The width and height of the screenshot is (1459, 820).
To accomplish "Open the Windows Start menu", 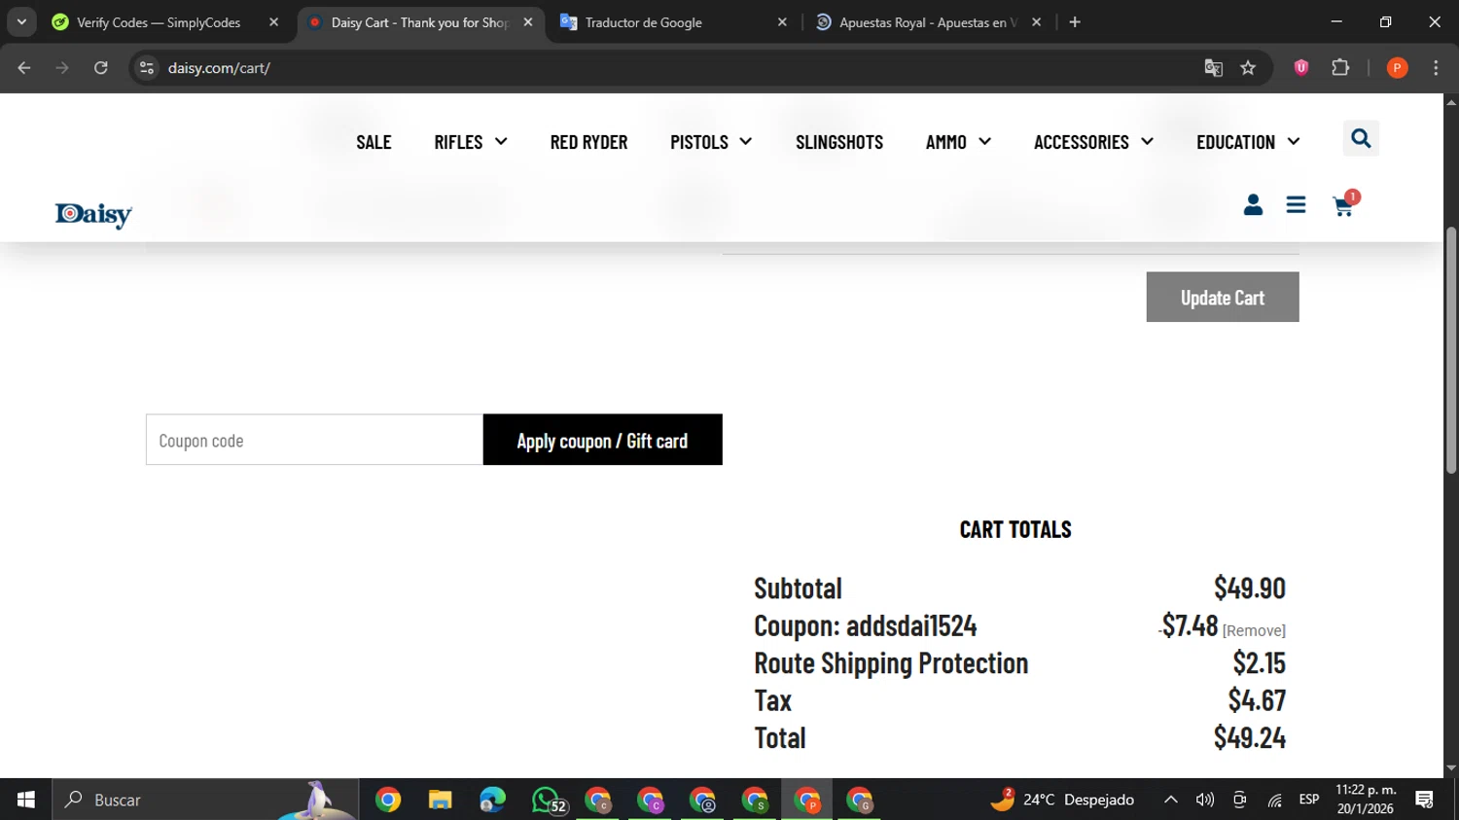I will pos(26,800).
